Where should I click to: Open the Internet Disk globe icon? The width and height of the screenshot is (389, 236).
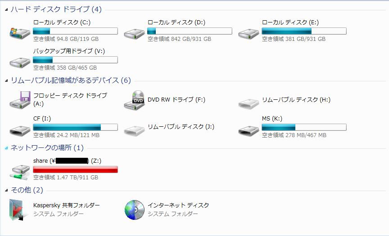tap(134, 209)
